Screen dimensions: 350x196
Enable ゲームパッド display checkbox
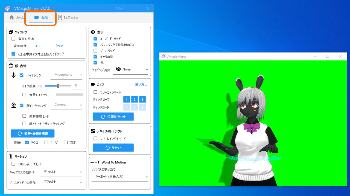pyautogui.click(x=95, y=51)
